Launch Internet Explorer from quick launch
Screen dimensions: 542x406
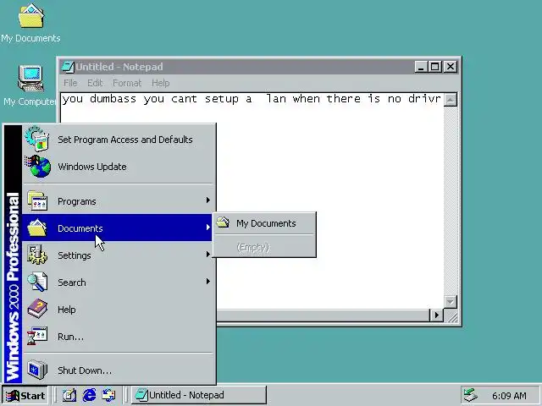pyautogui.click(x=89, y=395)
